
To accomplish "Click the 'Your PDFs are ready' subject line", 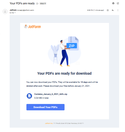I will click(x=22, y=3).
